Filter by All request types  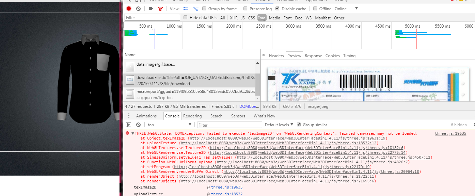[222, 18]
